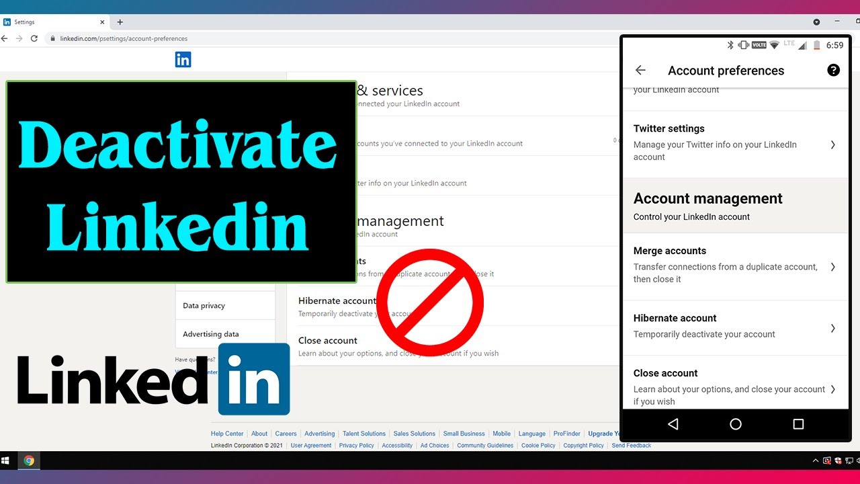Click the Help Center footer link
Viewport: 860px width, 484px height.
(x=227, y=434)
